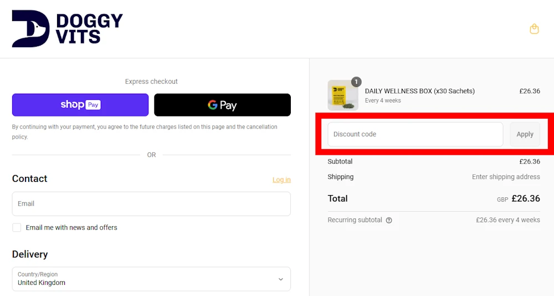Select the Contact heading
554x296 pixels.
click(30, 178)
